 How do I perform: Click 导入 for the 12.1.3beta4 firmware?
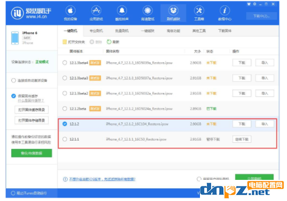pos(265,62)
